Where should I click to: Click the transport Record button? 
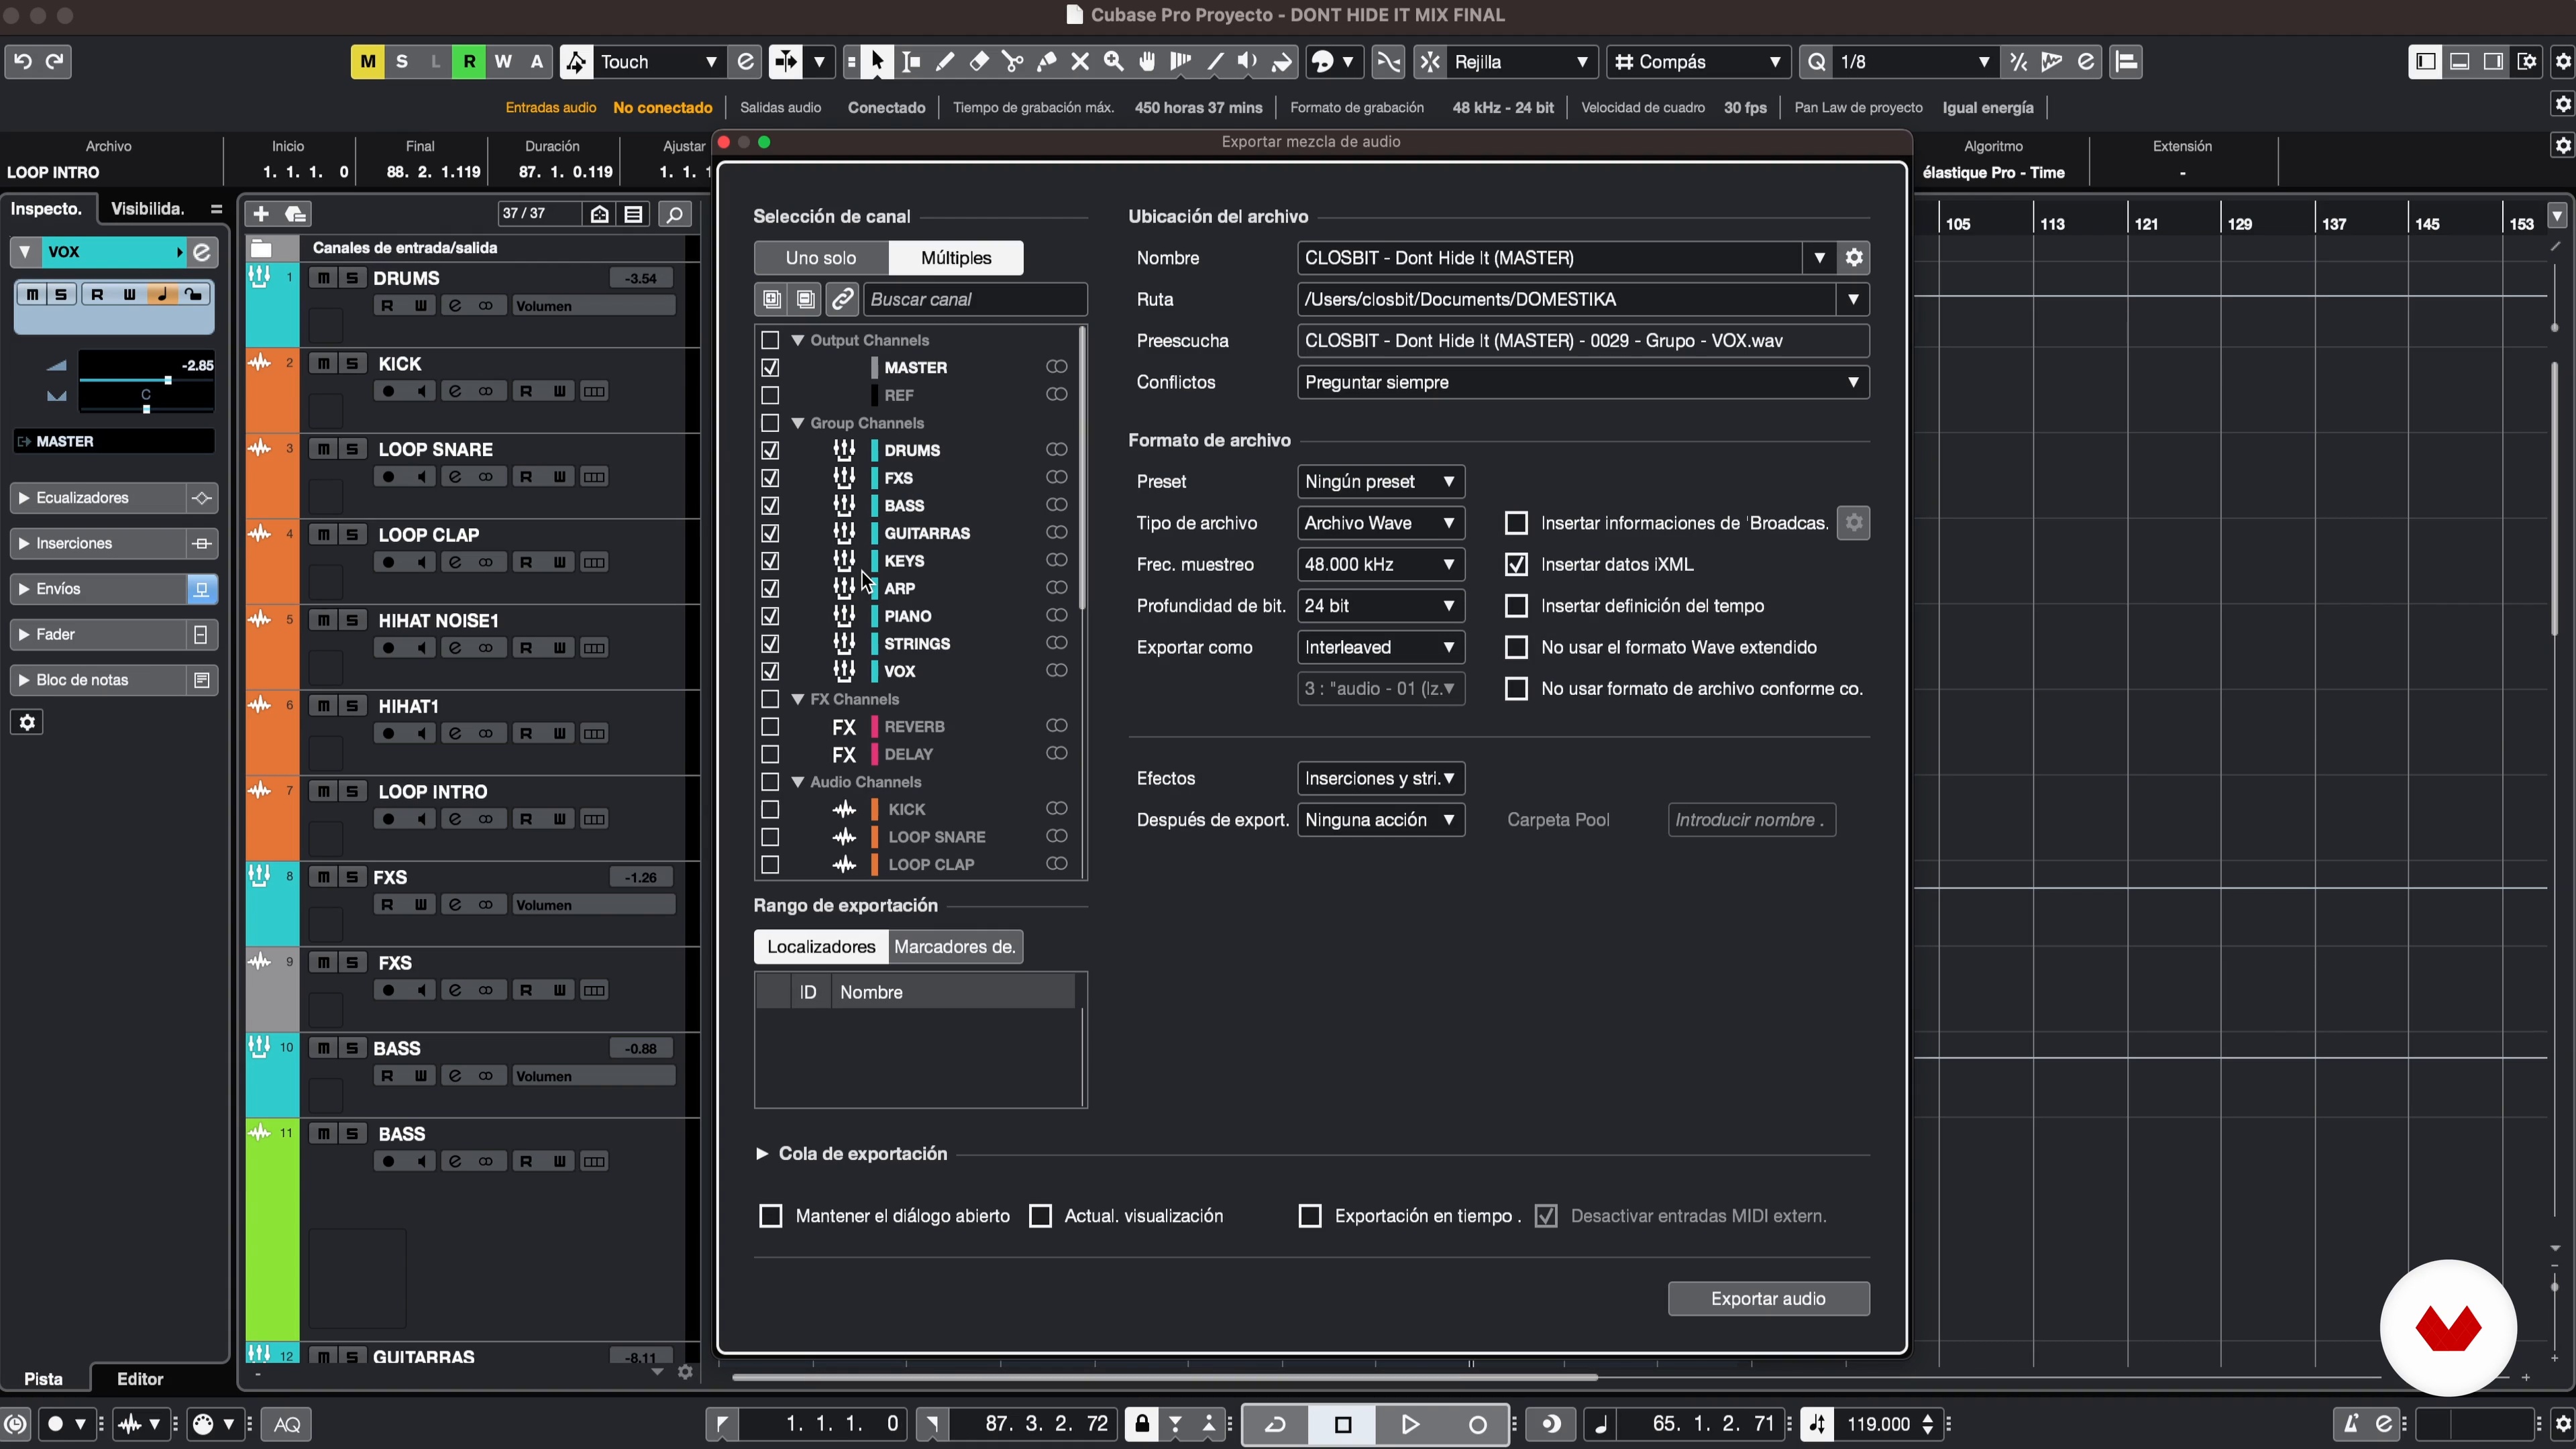click(x=1477, y=1424)
